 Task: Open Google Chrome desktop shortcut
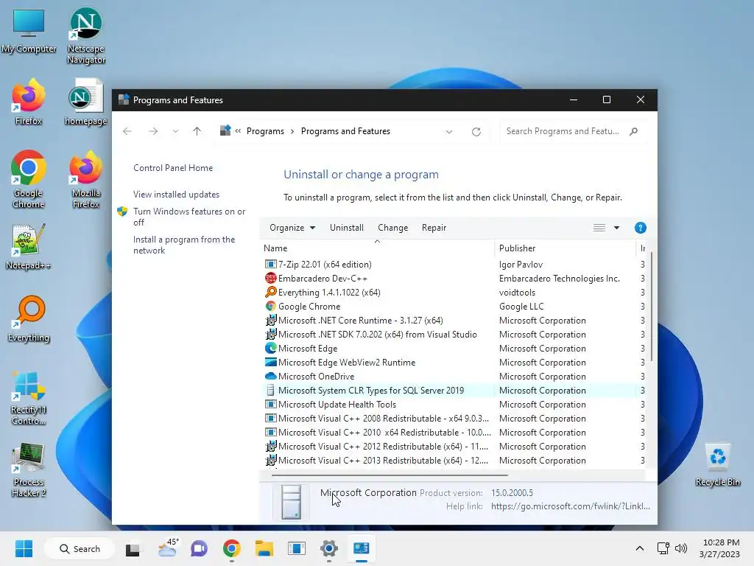click(x=29, y=180)
